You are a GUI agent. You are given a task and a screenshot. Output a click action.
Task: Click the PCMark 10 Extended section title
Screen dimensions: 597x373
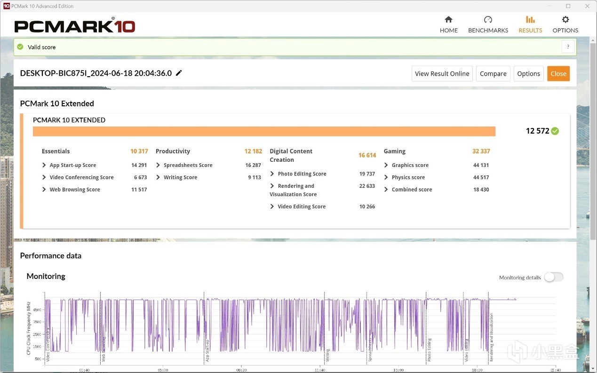(57, 103)
